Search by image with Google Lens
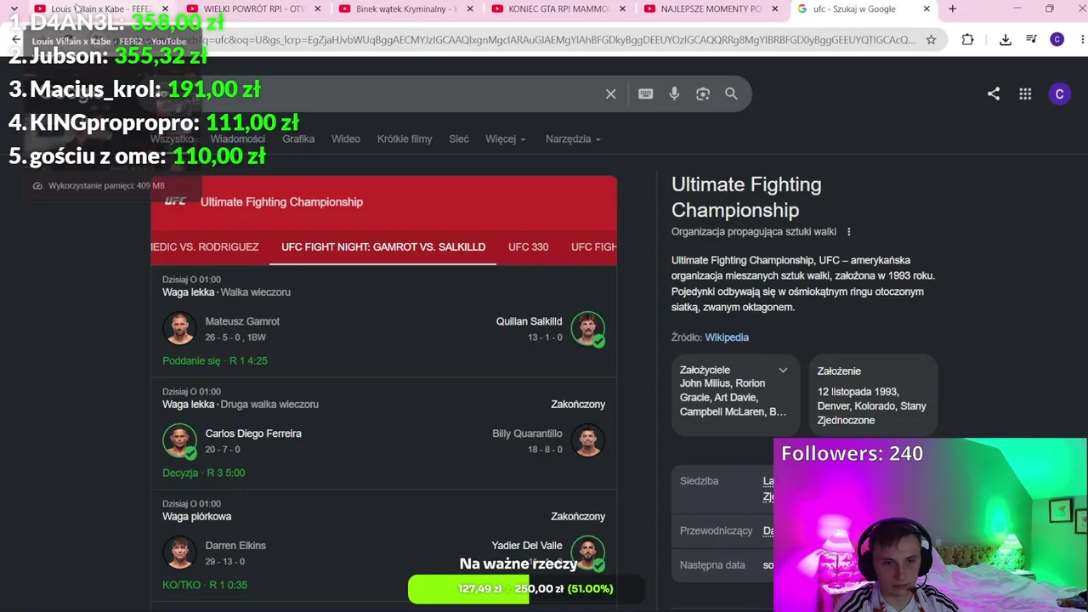This screenshot has height=612, width=1088. tap(703, 93)
